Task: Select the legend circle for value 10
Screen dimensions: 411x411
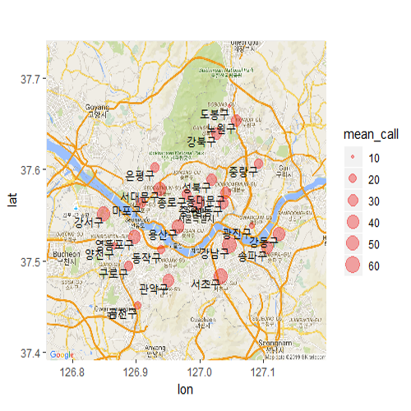Action: (x=353, y=157)
